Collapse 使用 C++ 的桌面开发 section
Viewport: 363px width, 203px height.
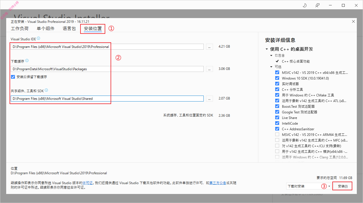267,49
